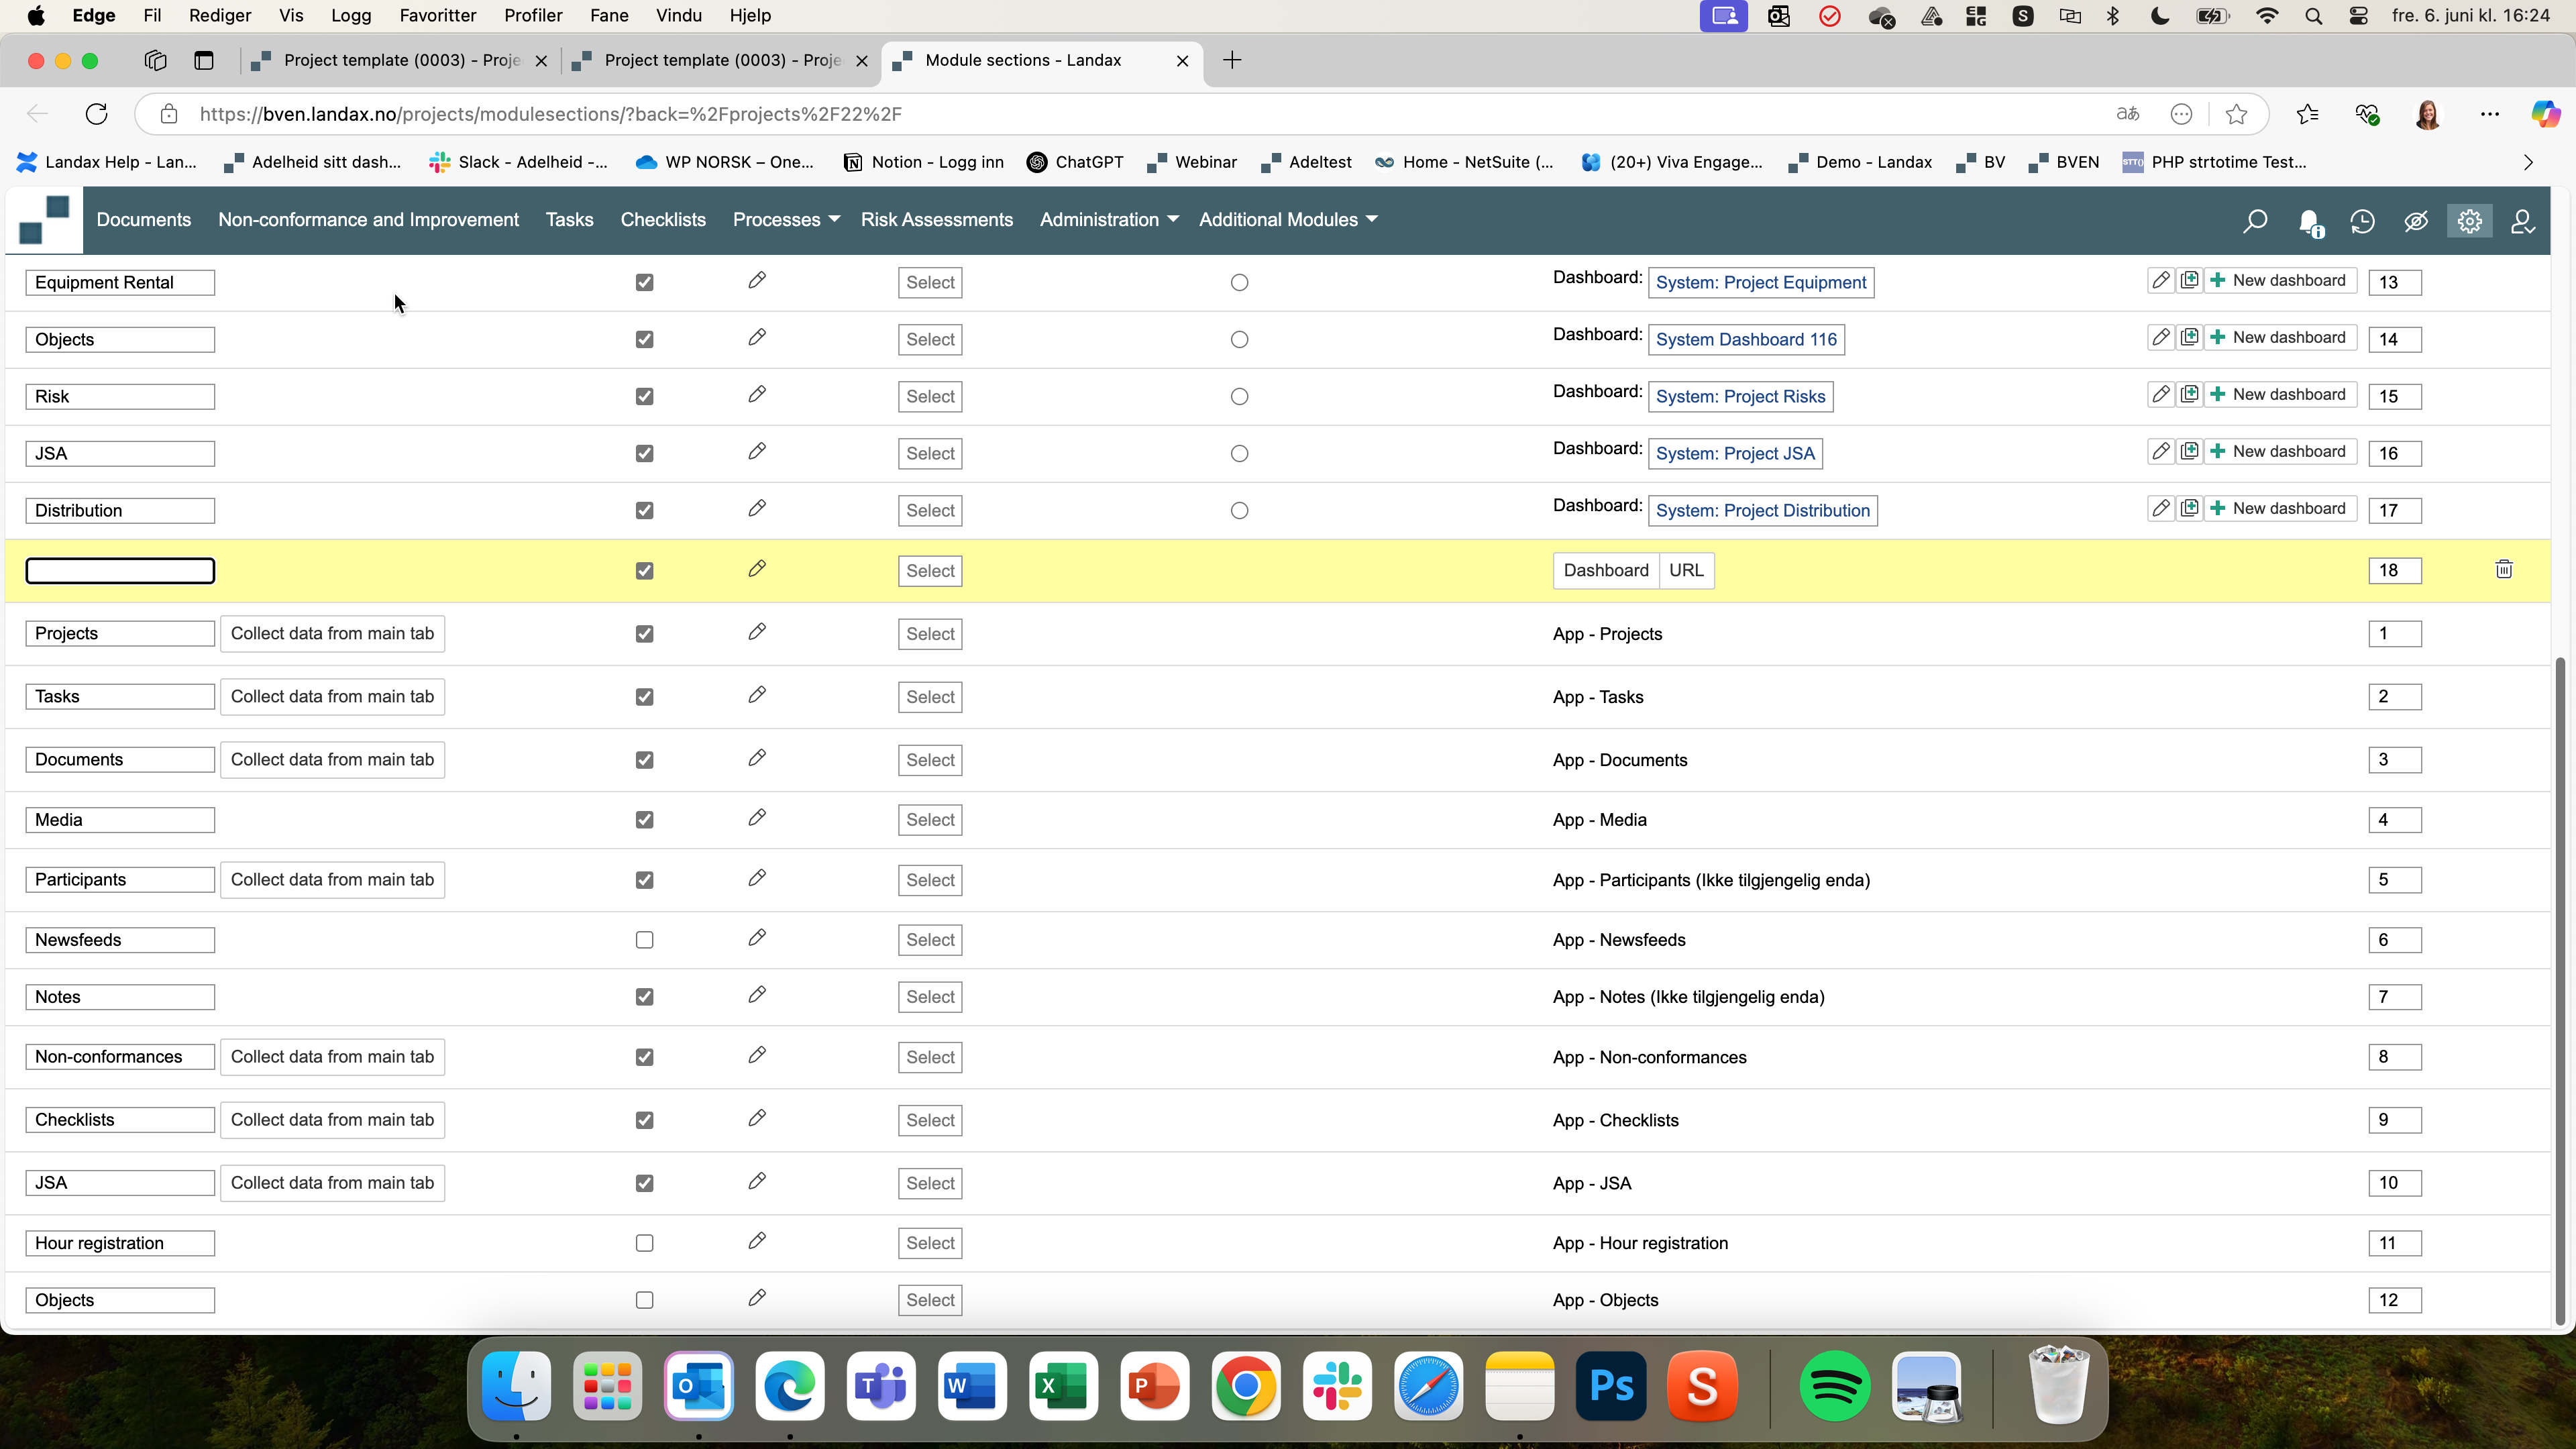
Task: Select the radio button for Distribution row
Action: tap(1239, 511)
